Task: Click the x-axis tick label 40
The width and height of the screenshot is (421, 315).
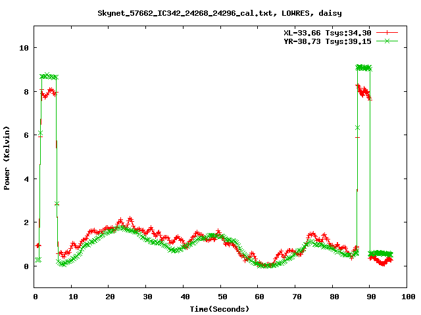Action: (x=185, y=297)
